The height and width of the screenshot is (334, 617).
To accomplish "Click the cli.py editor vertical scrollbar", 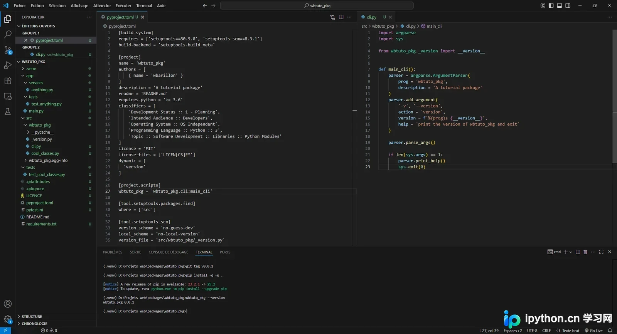I will [615, 96].
